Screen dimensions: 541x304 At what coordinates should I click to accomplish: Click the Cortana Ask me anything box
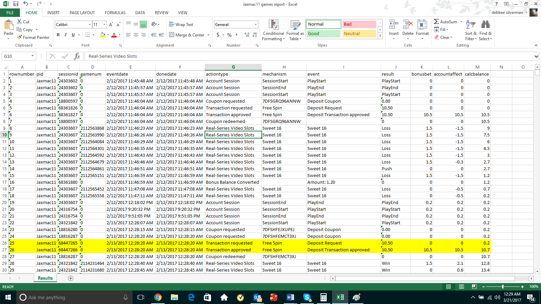74,297
